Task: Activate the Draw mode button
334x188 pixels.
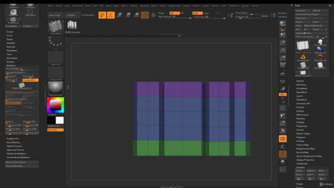Action: click(x=111, y=15)
